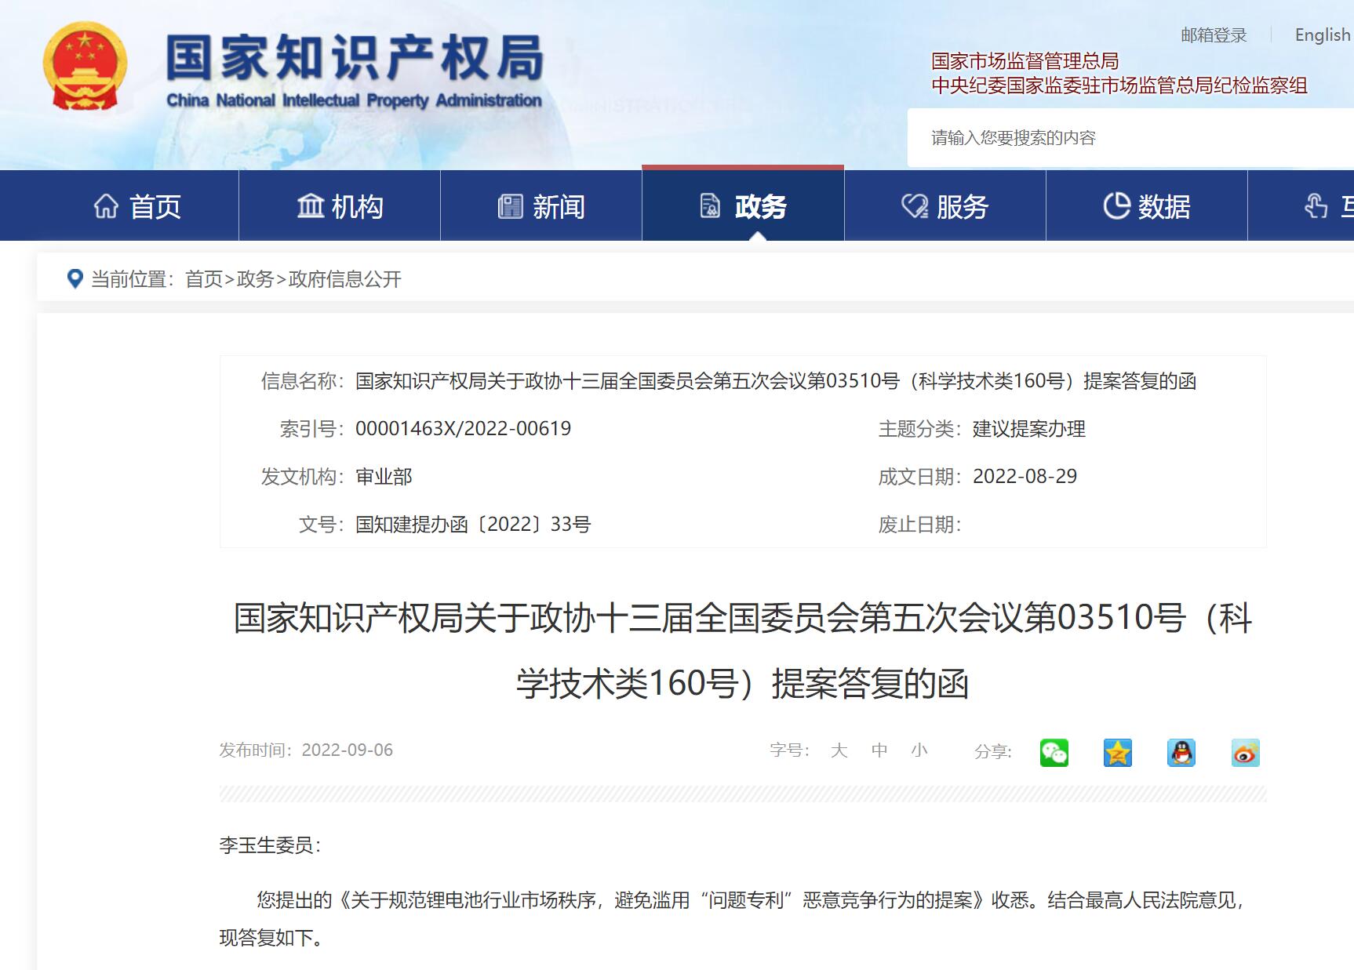Click the national emblem logo

point(85,67)
